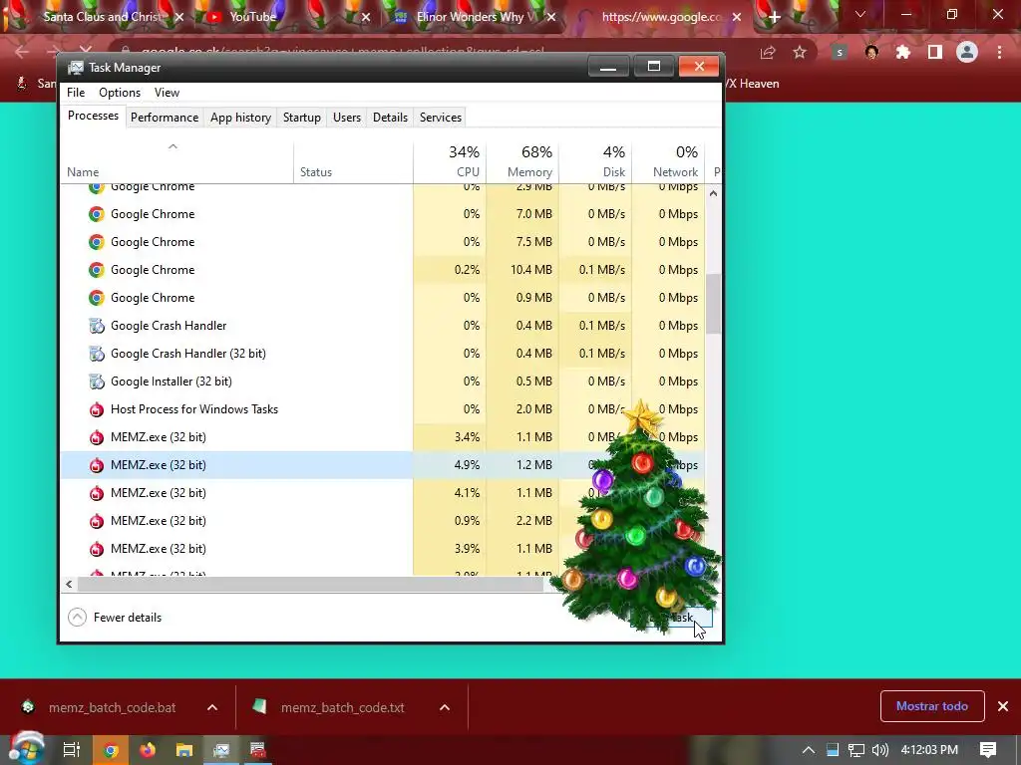Switch to the Users tab
The height and width of the screenshot is (765, 1021).
tap(346, 118)
